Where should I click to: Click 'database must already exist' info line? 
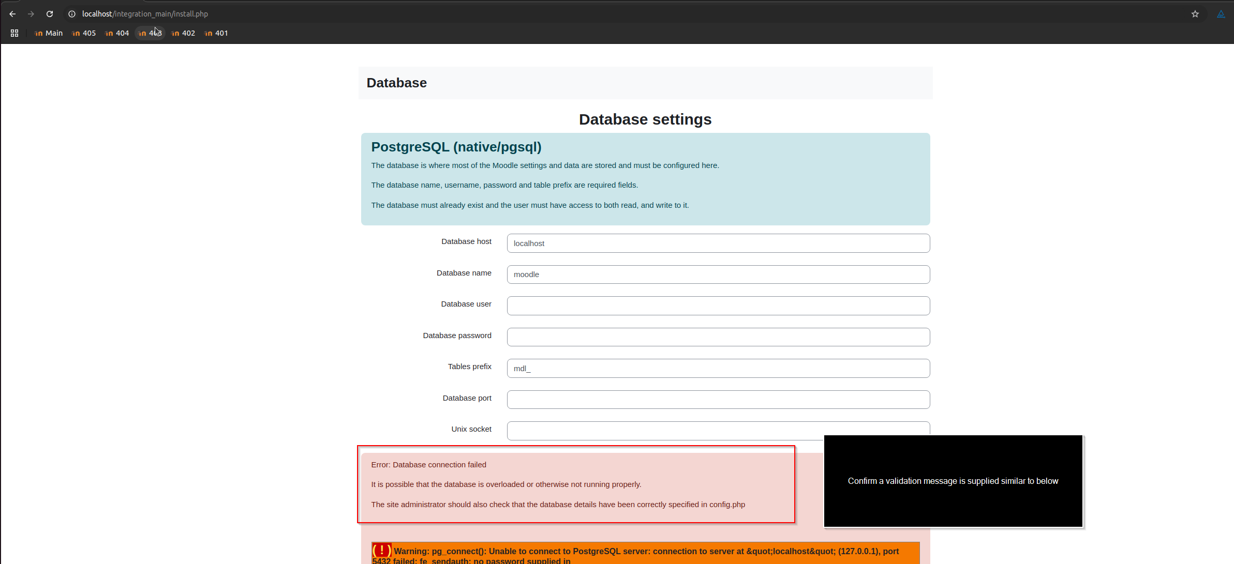530,205
